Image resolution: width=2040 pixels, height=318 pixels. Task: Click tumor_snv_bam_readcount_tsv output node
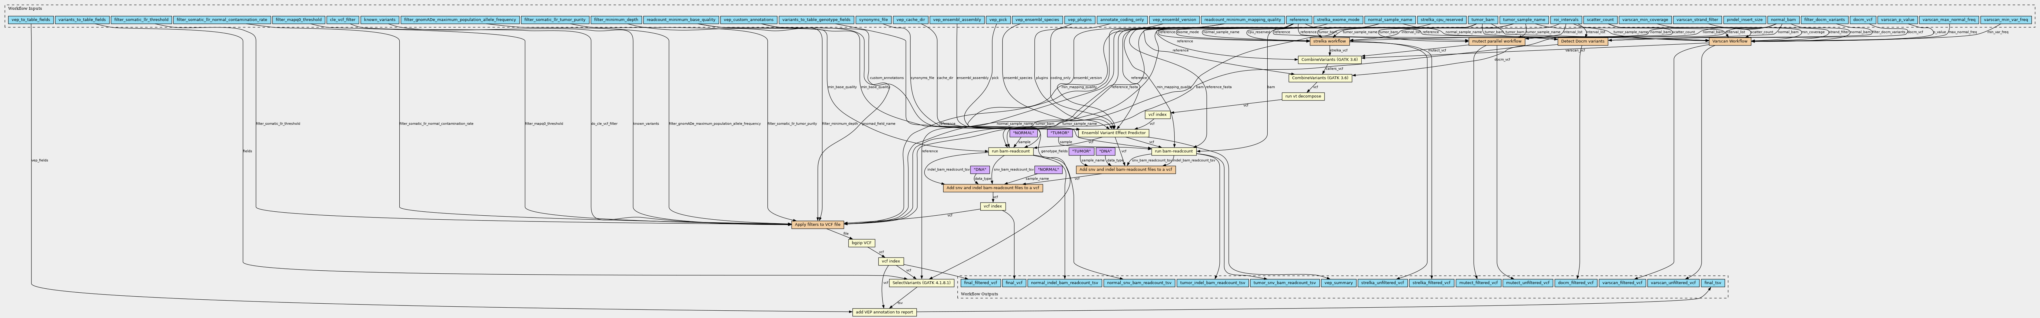pos(1284,282)
